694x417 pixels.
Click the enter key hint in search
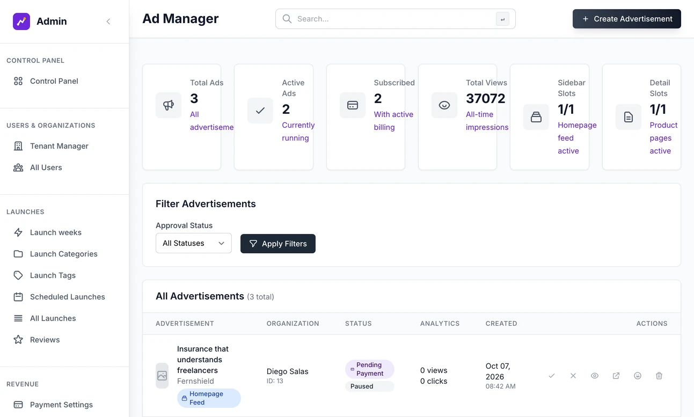502,19
